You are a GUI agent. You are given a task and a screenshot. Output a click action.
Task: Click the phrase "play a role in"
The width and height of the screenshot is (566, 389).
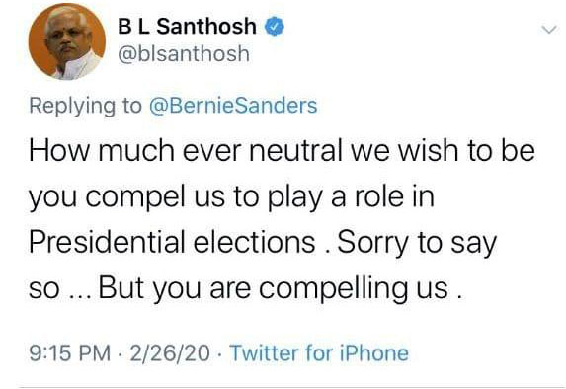351,197
